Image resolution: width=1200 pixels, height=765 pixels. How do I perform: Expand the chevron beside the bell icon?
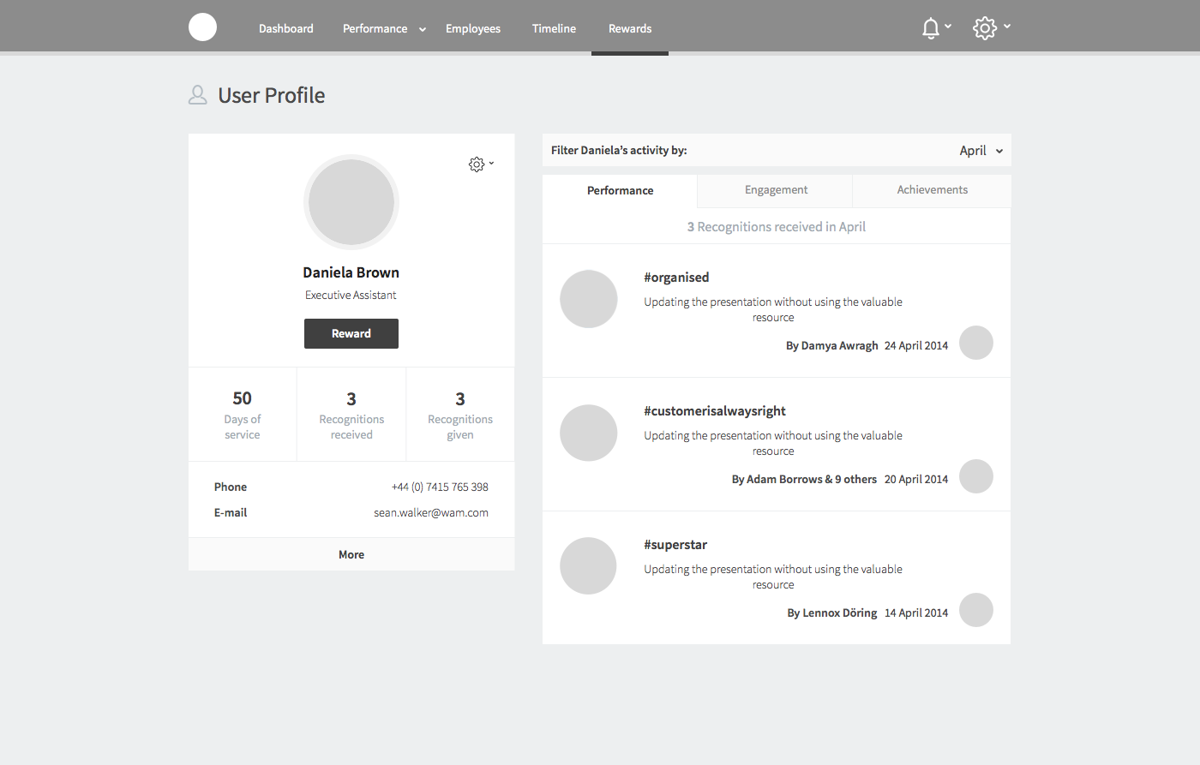(948, 27)
